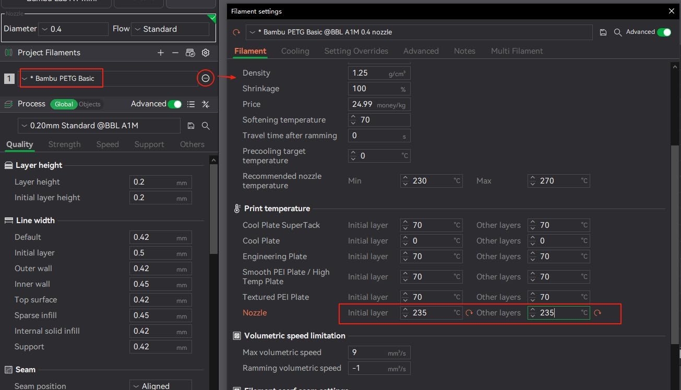Toggle Advanced switch in Process panel
The image size is (681, 390).
pyautogui.click(x=175, y=104)
